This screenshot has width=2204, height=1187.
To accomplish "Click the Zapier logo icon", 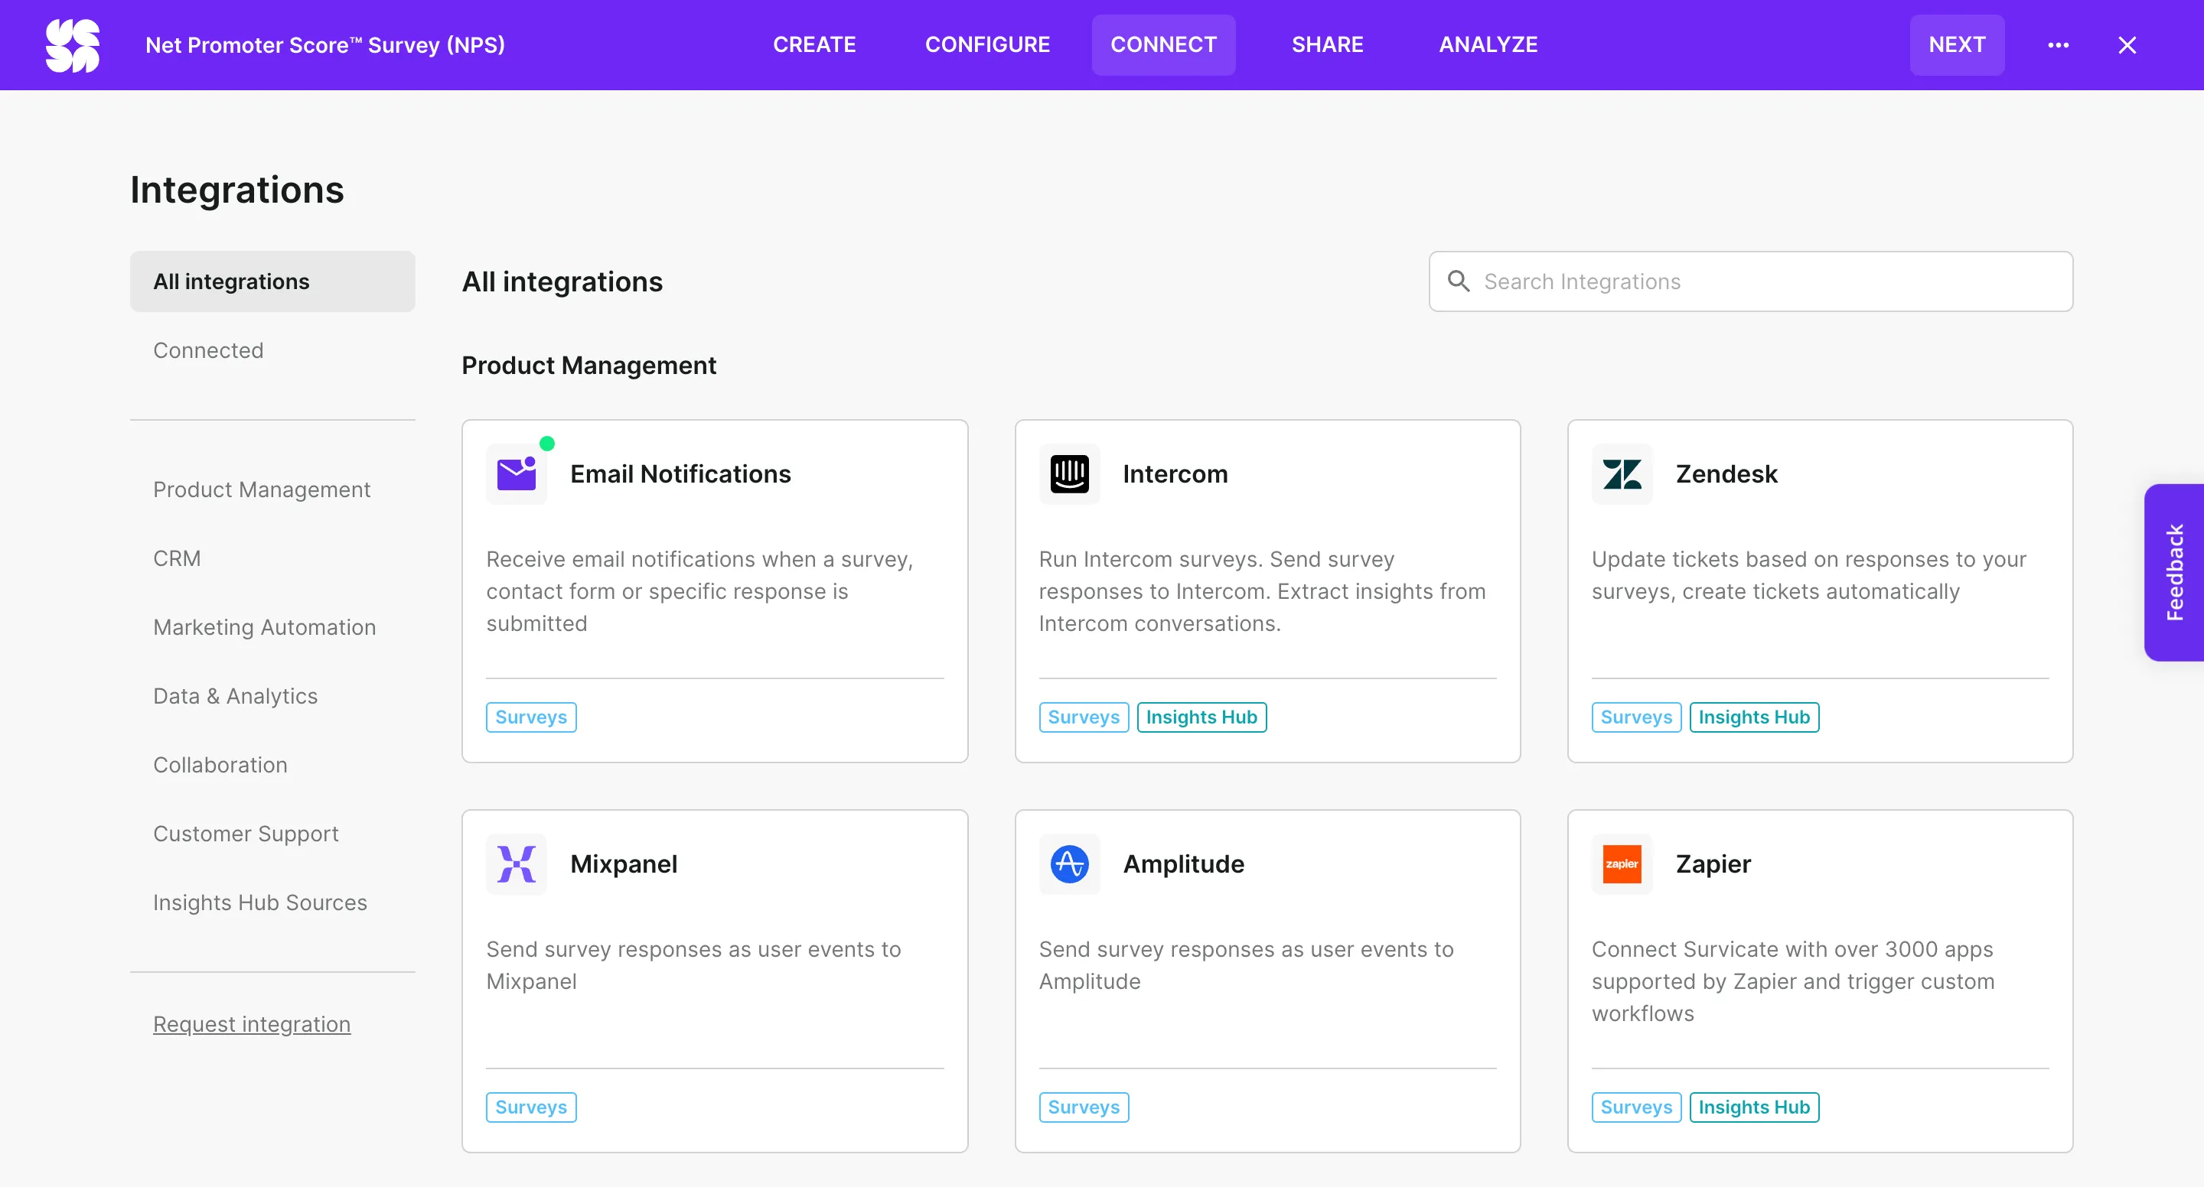I will [1622, 863].
